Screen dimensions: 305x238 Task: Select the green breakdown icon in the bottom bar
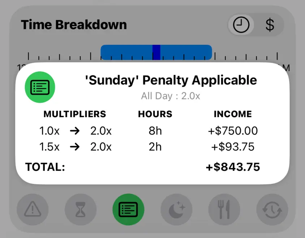(x=128, y=210)
